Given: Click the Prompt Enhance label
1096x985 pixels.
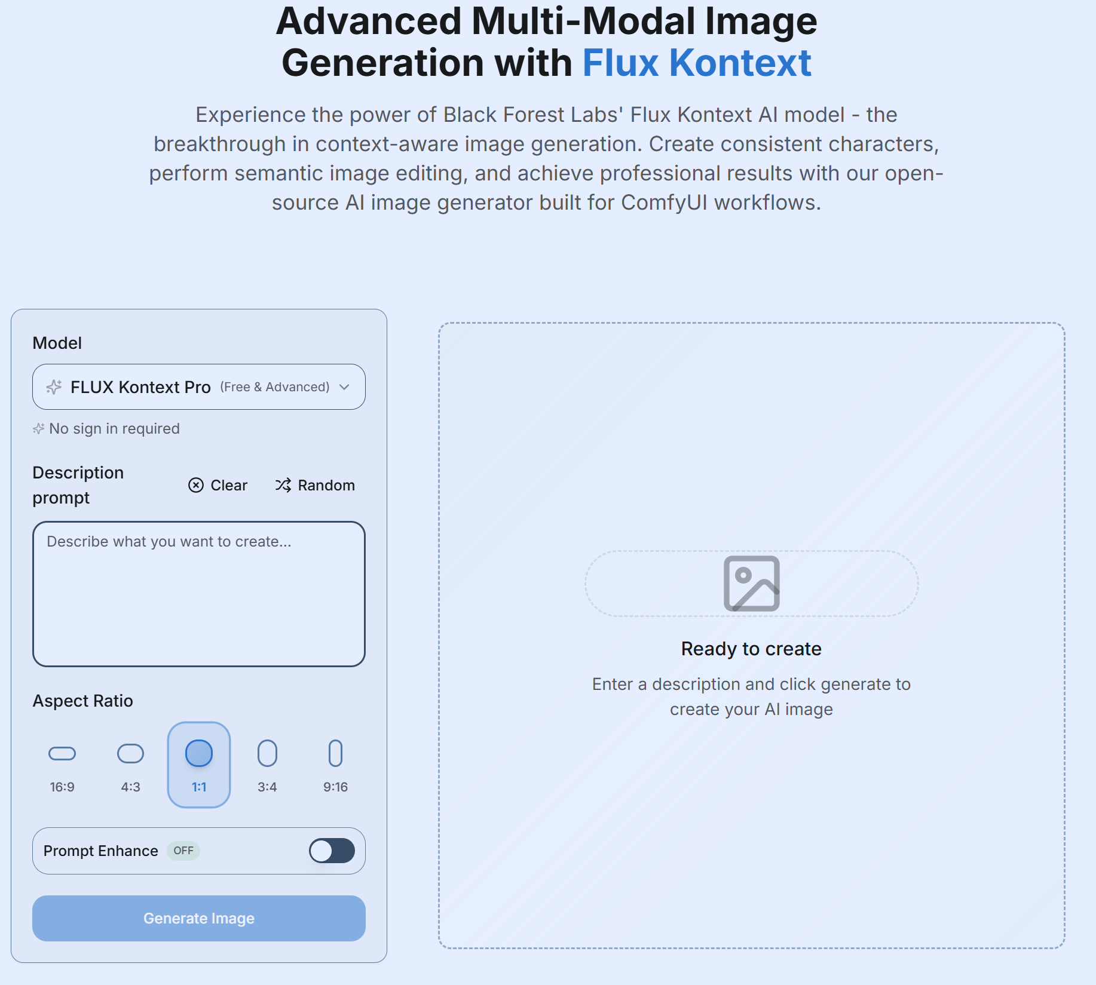Looking at the screenshot, I should tap(100, 851).
